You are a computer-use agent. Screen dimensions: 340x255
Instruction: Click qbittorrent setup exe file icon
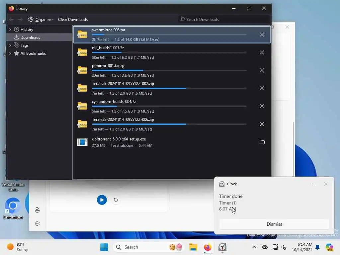[x=82, y=142]
